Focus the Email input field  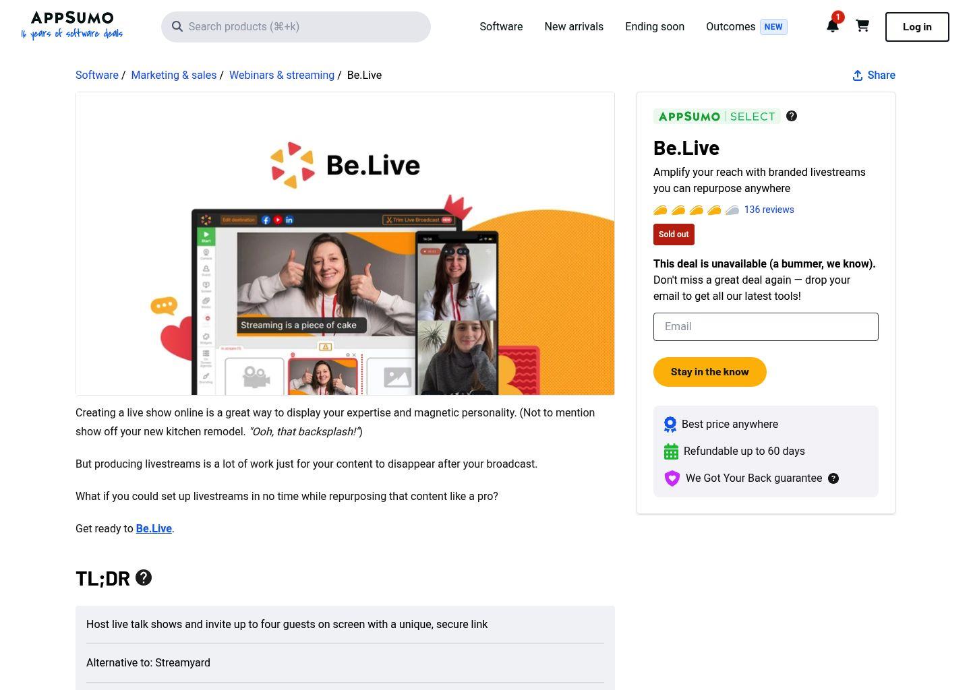pos(765,327)
